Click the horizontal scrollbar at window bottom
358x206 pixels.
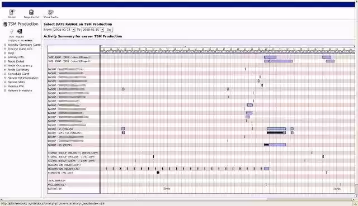coord(177,199)
